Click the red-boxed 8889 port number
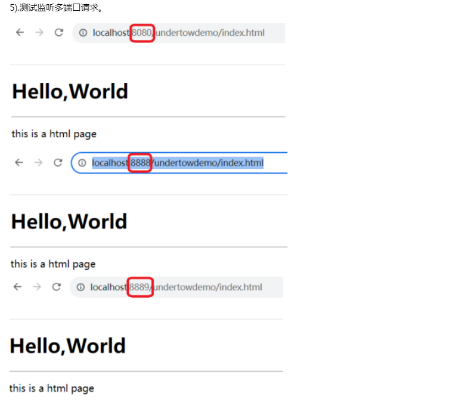 point(140,287)
